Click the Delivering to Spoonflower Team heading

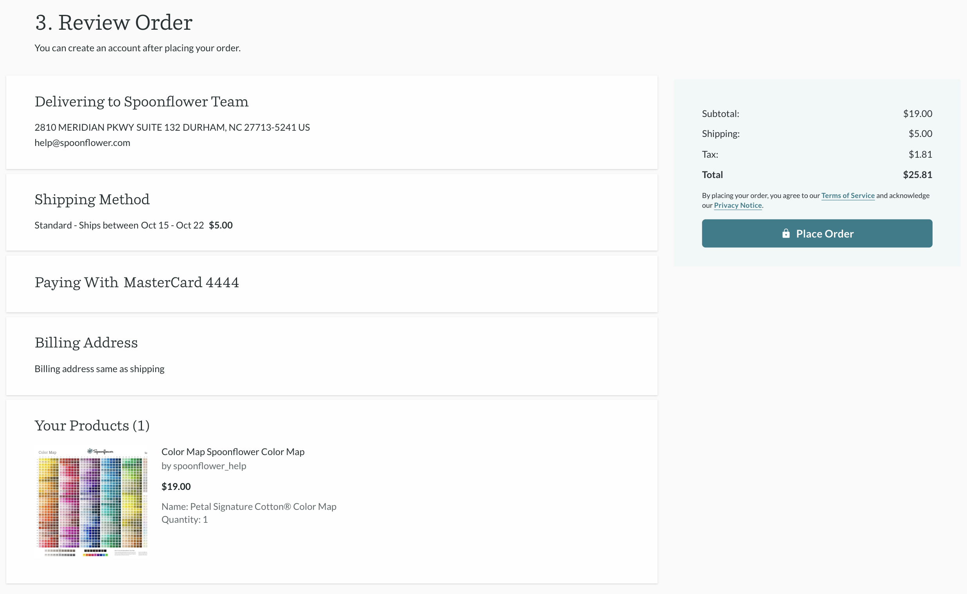tap(141, 101)
